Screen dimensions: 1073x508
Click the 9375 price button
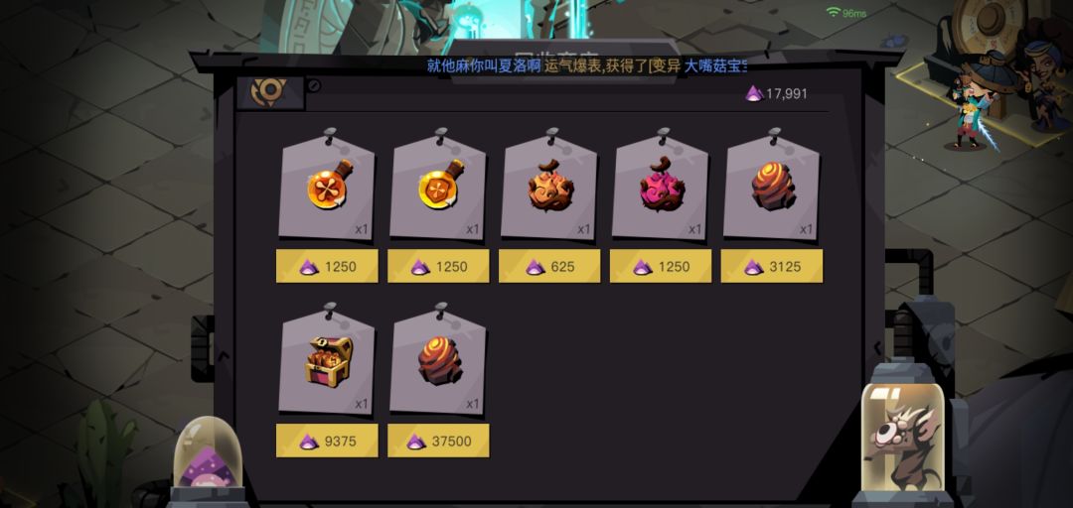[327, 441]
